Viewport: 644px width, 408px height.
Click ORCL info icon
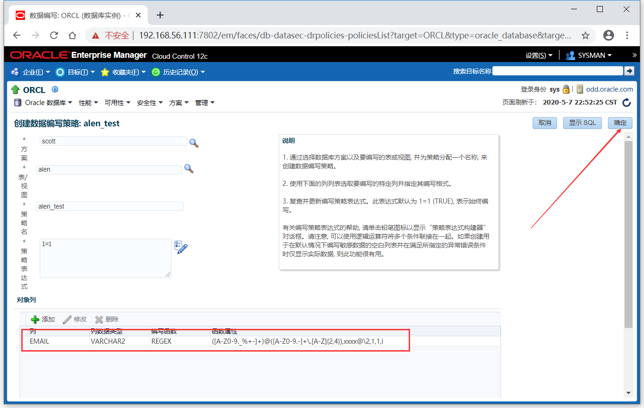[55, 89]
